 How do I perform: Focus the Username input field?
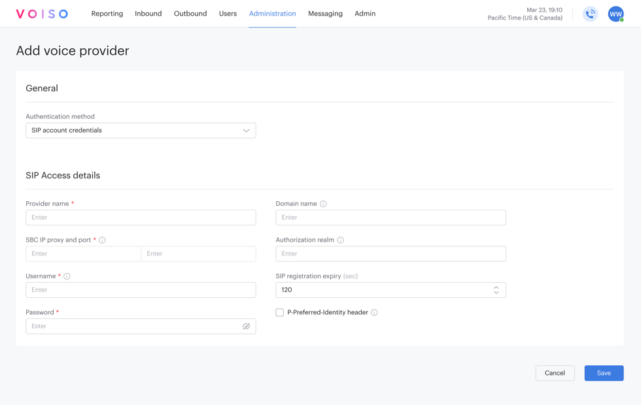tap(141, 290)
